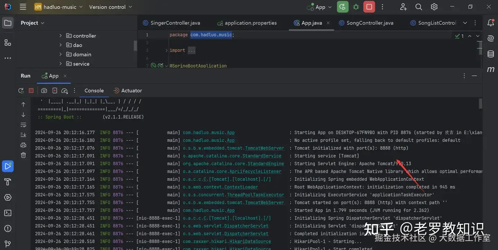Clear all console output trash icon

[x=23, y=155]
